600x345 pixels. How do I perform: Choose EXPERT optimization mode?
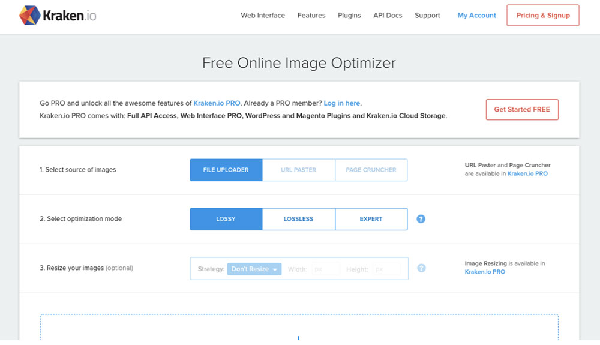(x=371, y=219)
